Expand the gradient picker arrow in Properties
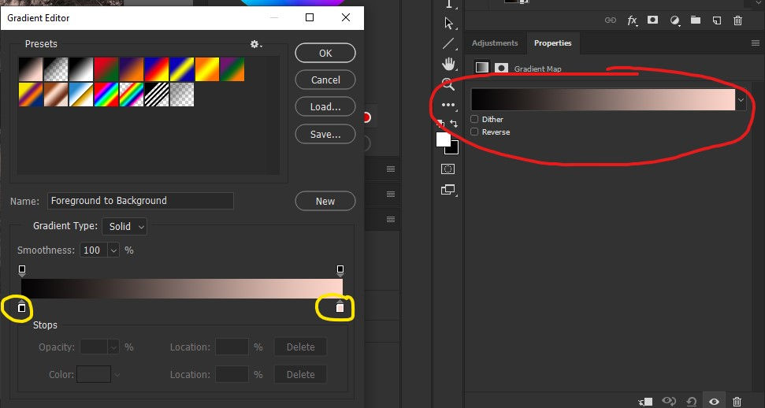 tap(741, 100)
